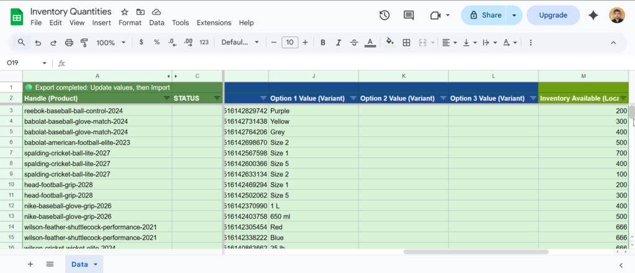Toggle italic formatting
Image resolution: width=635 pixels, height=273 pixels.
pyautogui.click(x=338, y=43)
